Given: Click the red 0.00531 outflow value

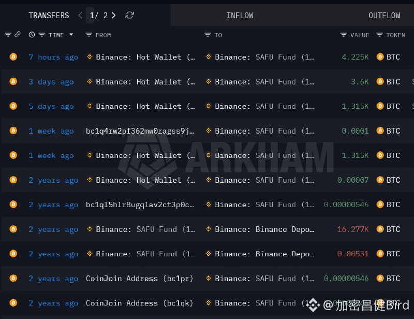Looking at the screenshot, I should tap(353, 254).
